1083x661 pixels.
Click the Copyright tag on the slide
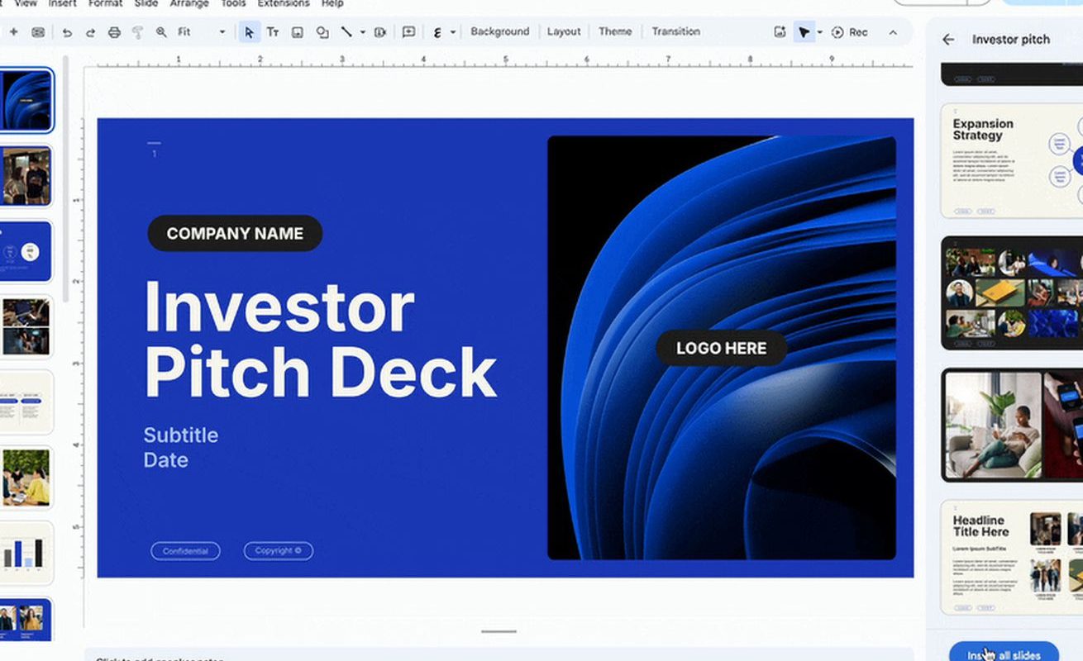coord(278,551)
